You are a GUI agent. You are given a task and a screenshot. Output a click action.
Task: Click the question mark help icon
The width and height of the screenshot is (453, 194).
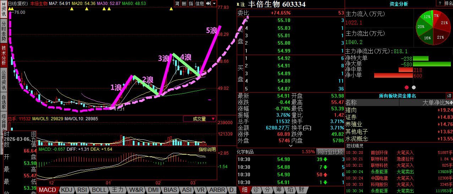click(x=440, y=4)
